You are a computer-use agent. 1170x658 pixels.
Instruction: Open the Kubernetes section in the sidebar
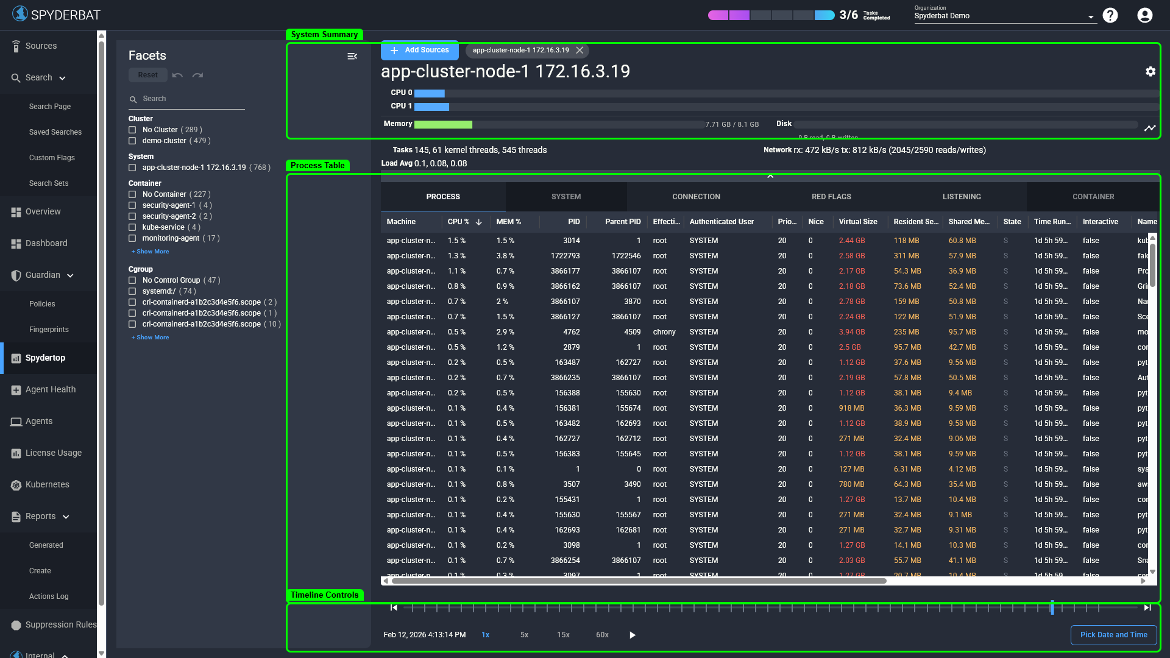point(46,484)
